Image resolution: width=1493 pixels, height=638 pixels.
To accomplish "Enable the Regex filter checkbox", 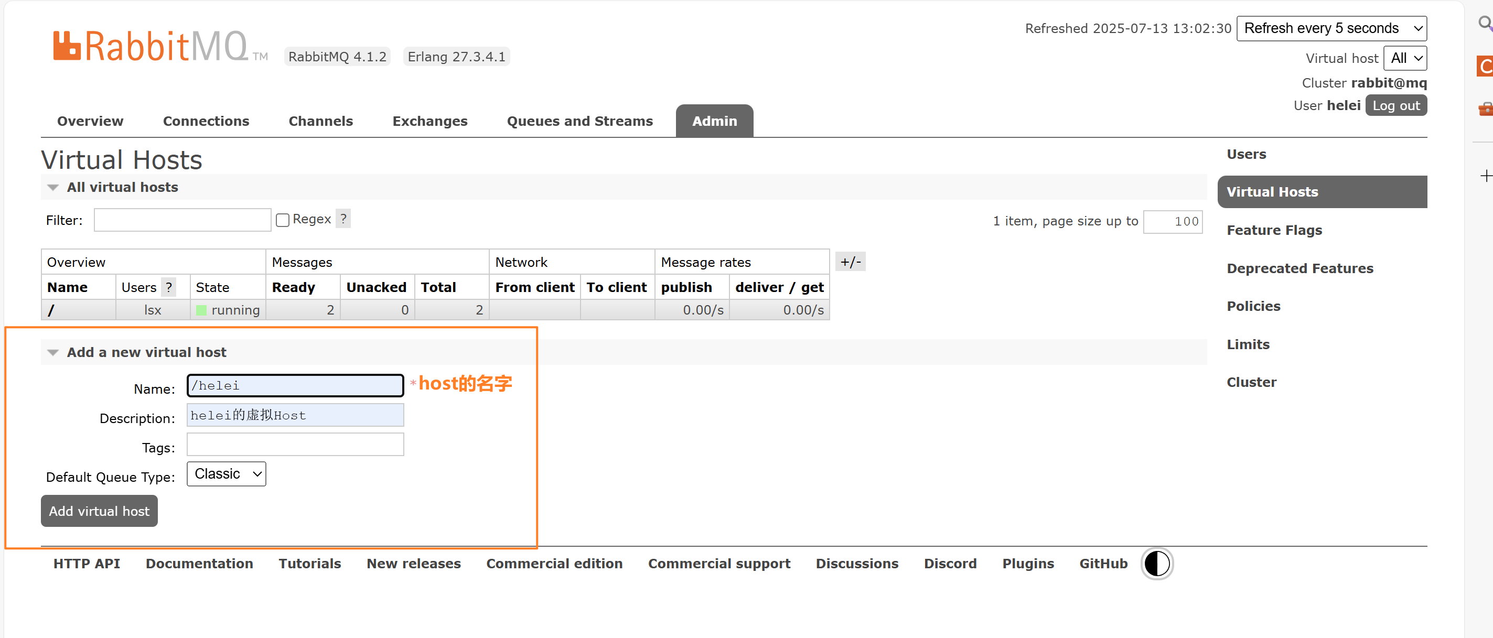I will [282, 220].
